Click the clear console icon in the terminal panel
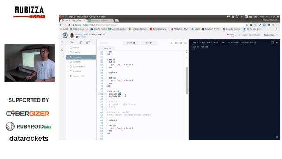282x159 pixels. coord(277,42)
